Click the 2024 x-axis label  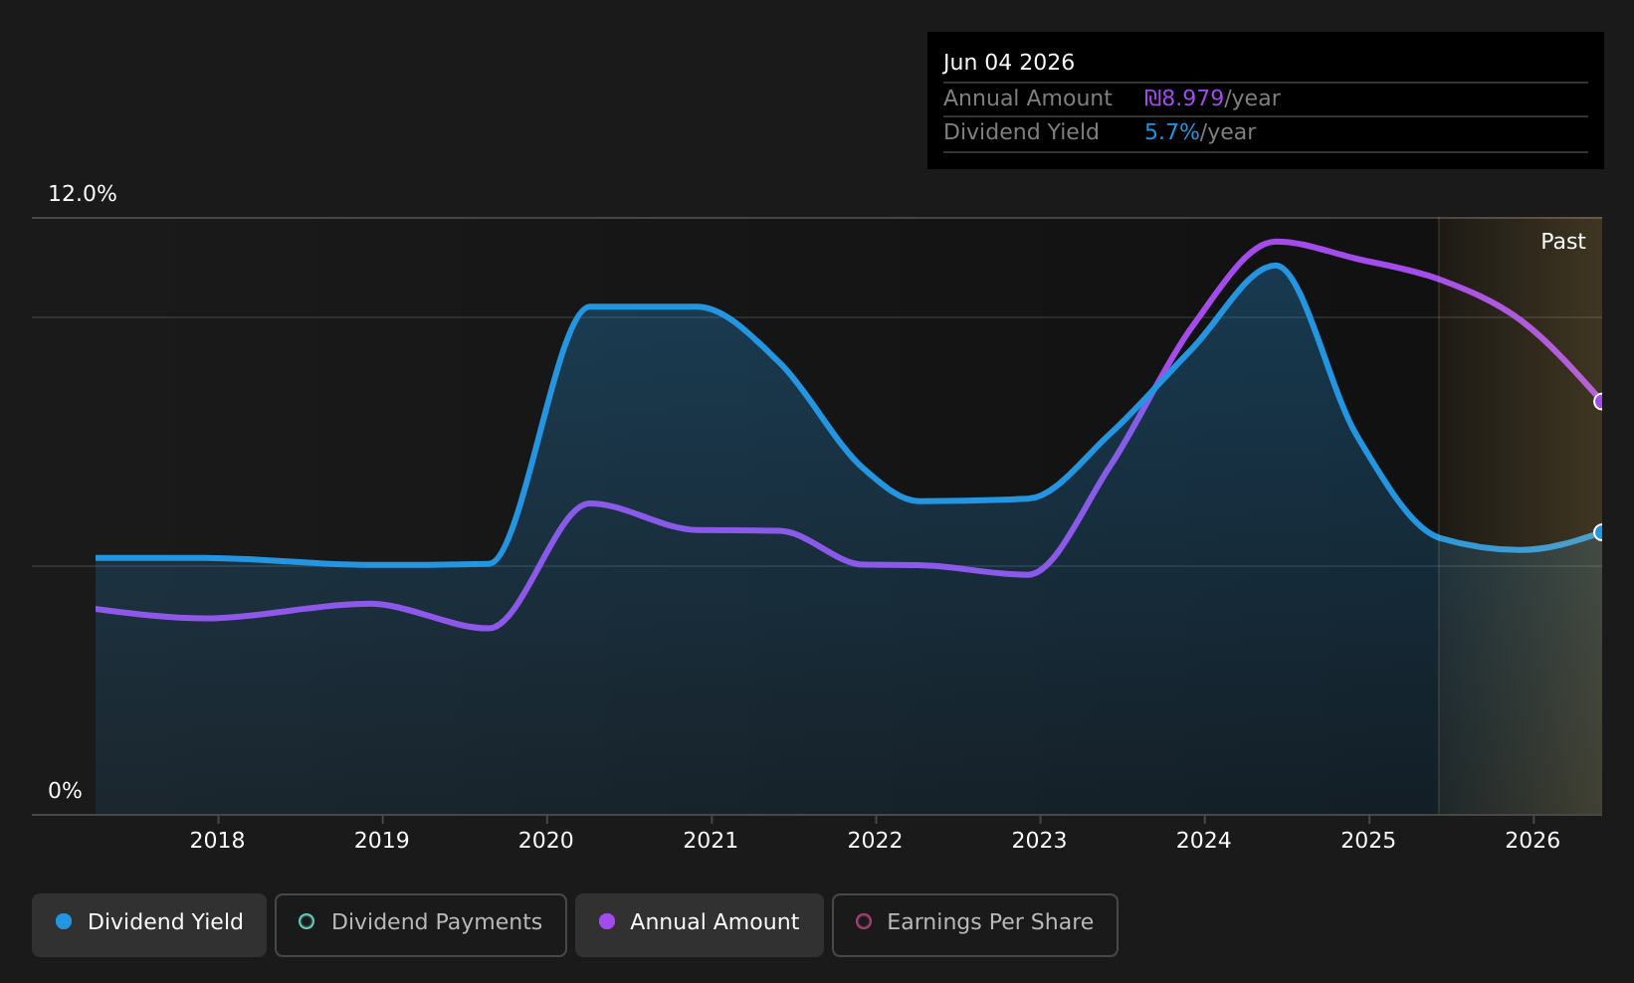1204,841
